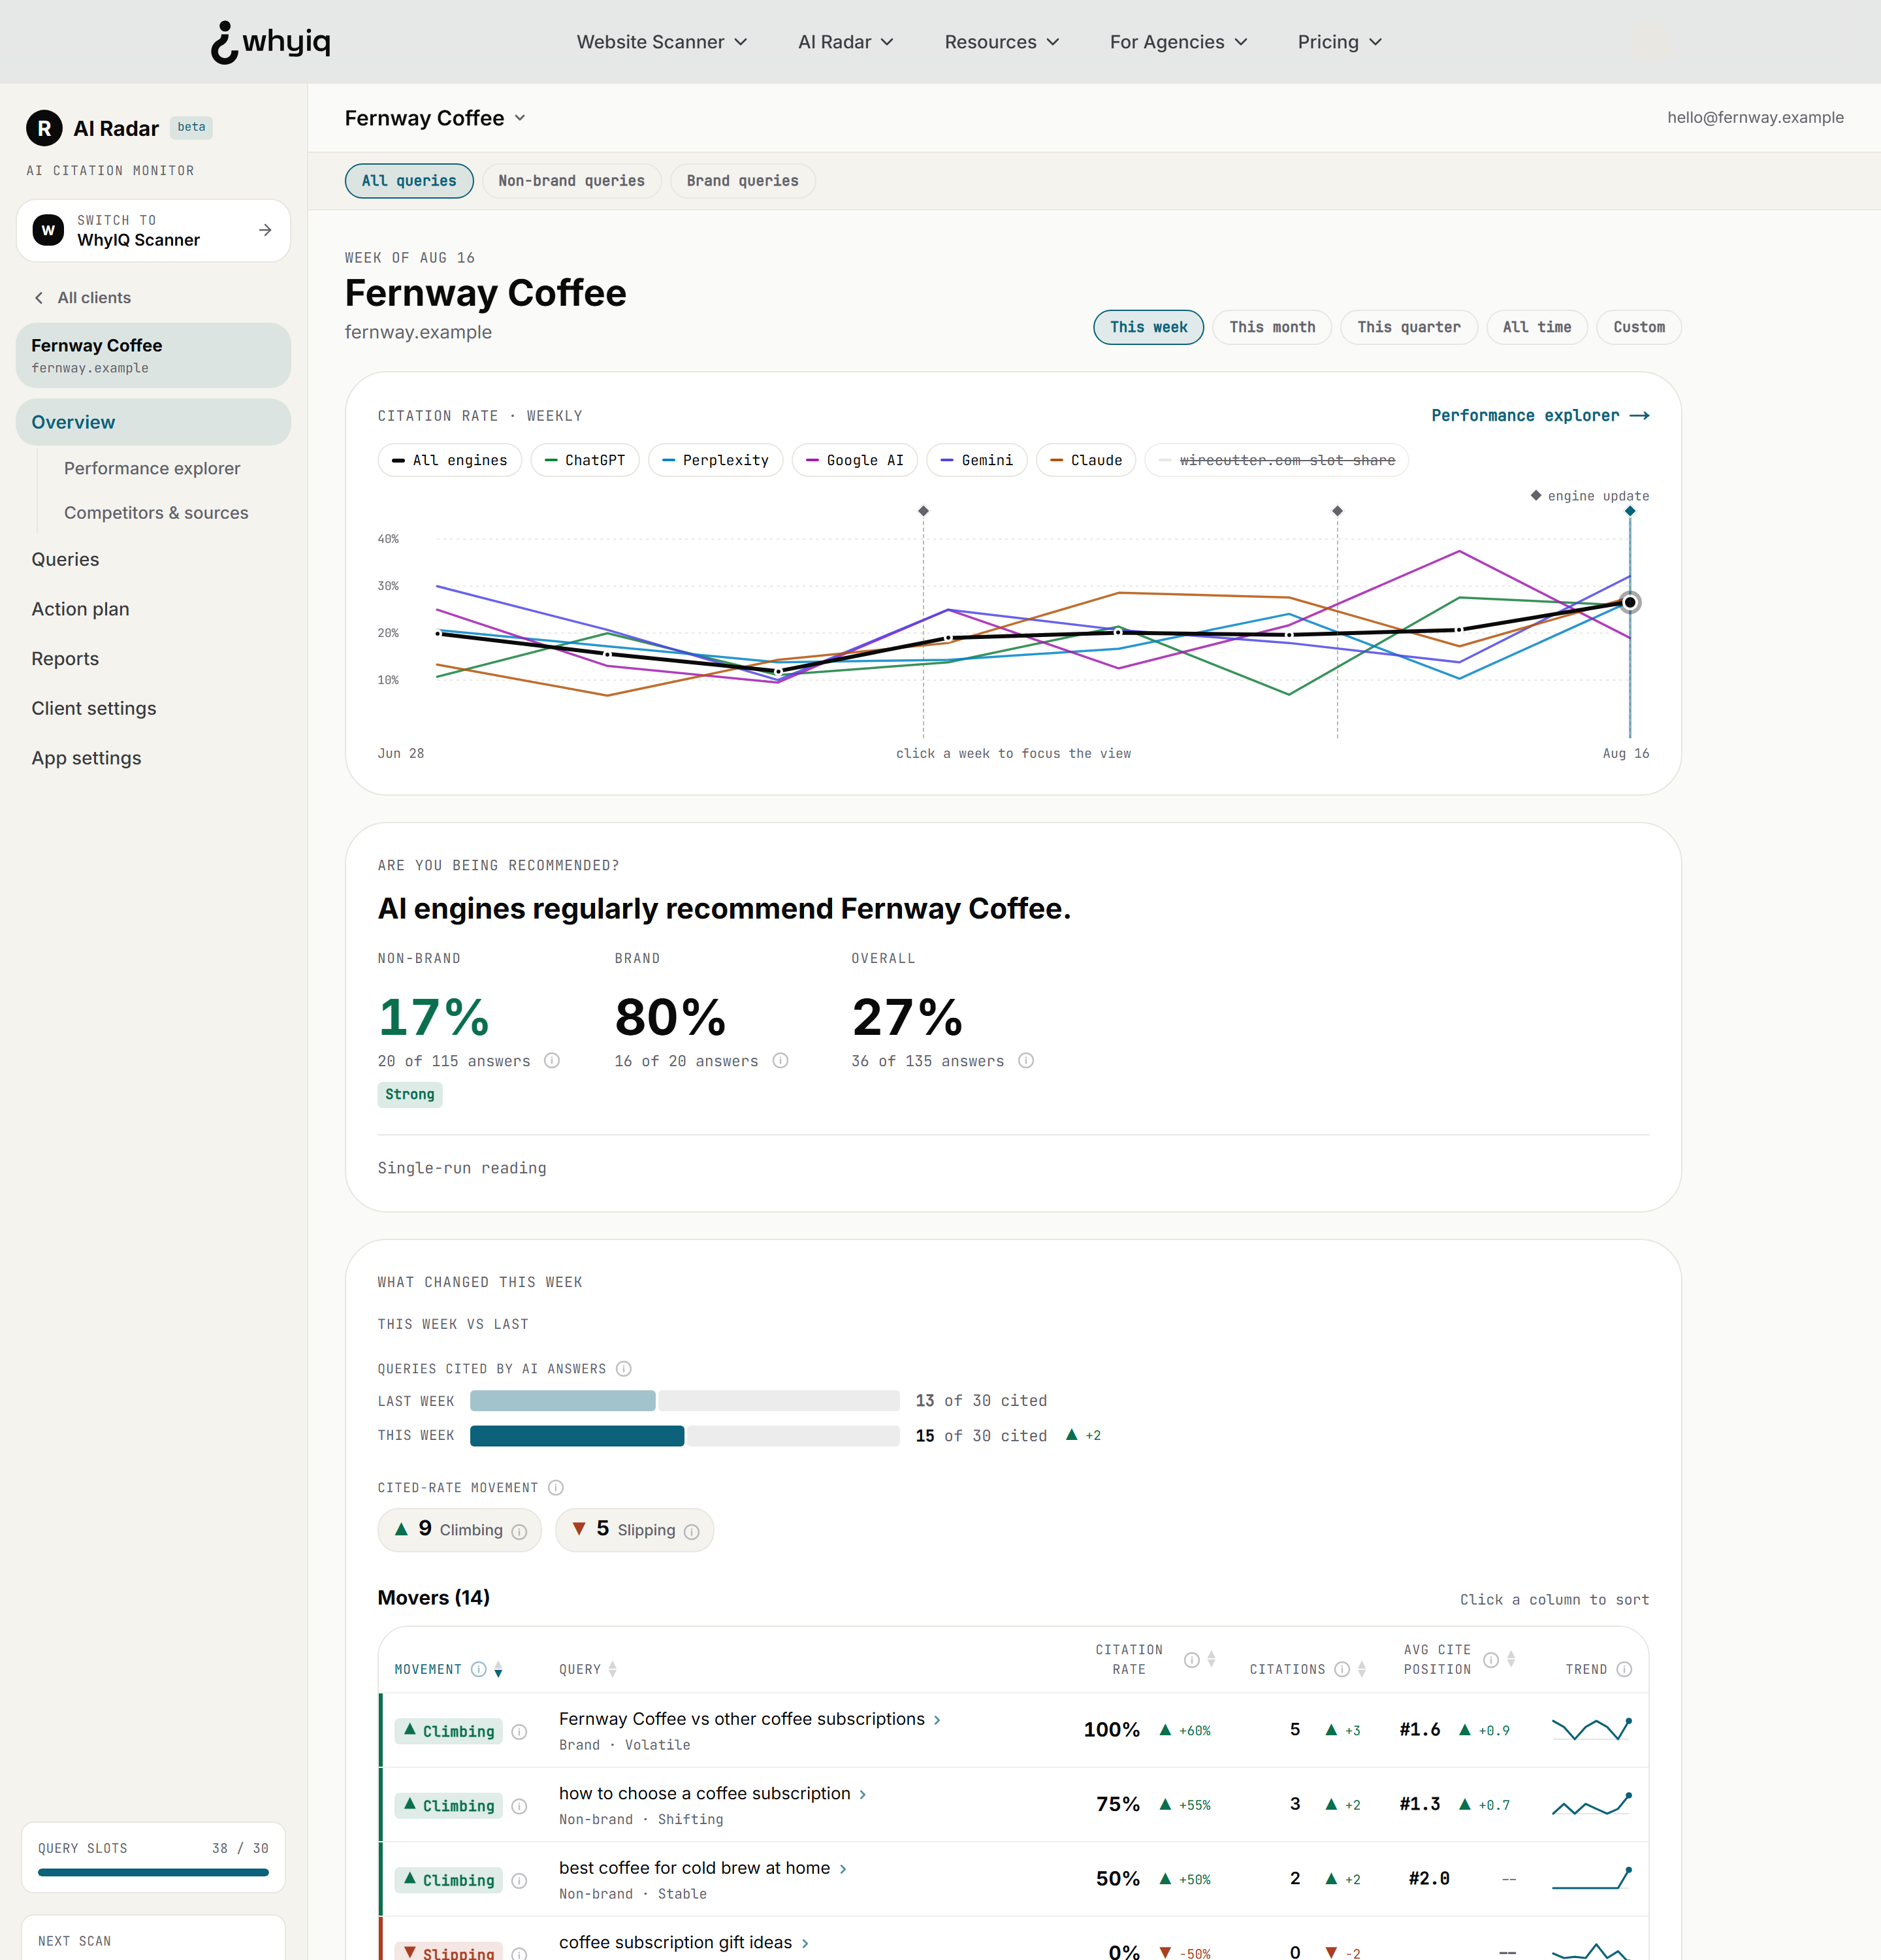Expand the Resources menu
This screenshot has width=1881, height=1960.
pyautogui.click(x=1001, y=42)
